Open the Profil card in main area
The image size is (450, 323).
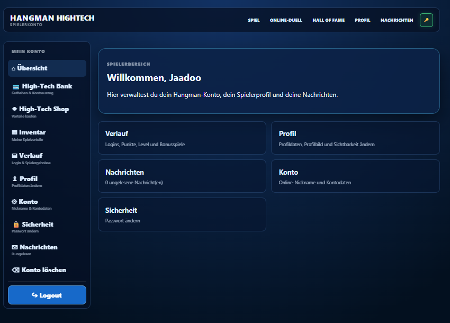tap(355, 138)
